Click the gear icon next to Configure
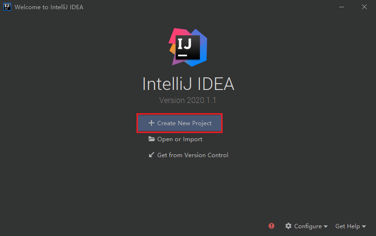The width and height of the screenshot is (376, 236). point(288,226)
